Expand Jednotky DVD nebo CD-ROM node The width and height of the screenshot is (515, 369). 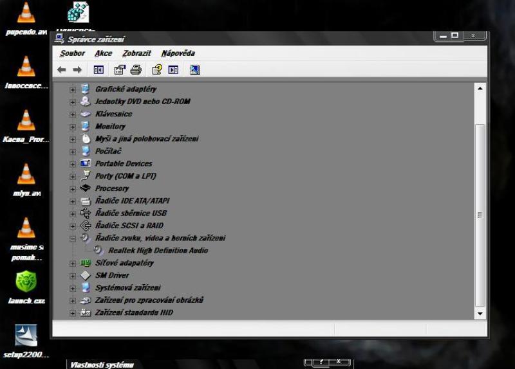(x=73, y=102)
